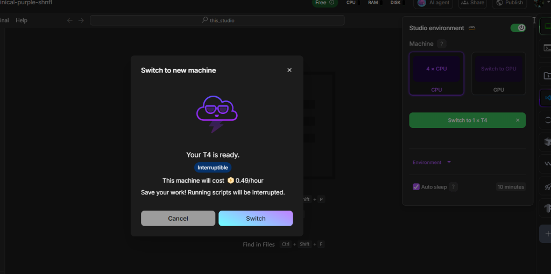This screenshot has width=551, height=274.
Task: Select the 4 × CPU machine card
Action: pyautogui.click(x=436, y=73)
